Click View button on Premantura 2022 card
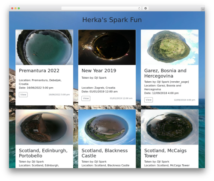The width and height of the screenshot is (214, 181). point(23,95)
